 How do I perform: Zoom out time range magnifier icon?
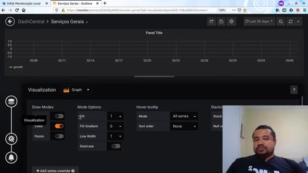tap(281, 21)
